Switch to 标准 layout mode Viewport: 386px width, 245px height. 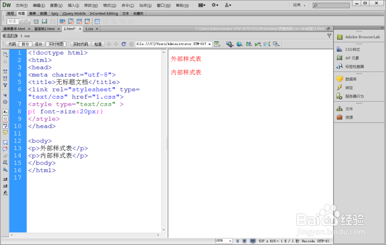(13, 21)
